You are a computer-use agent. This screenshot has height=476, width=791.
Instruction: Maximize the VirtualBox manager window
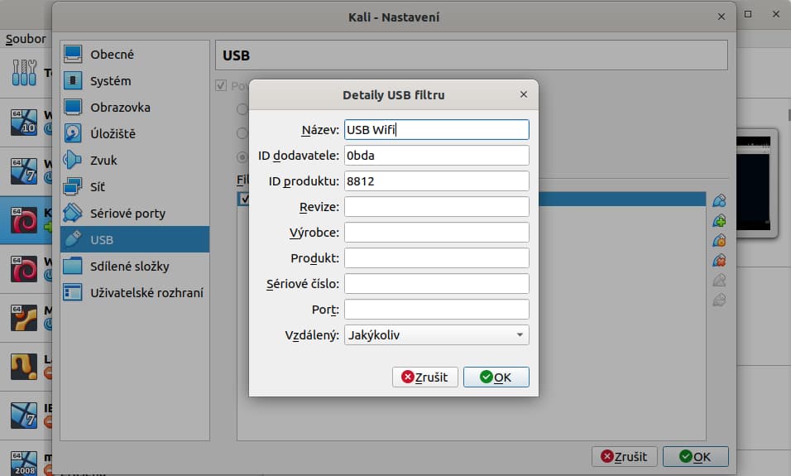pyautogui.click(x=748, y=14)
